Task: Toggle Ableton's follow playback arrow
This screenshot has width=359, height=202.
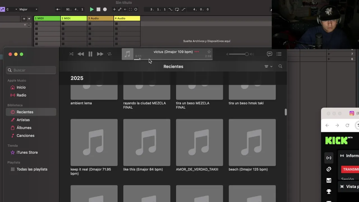Action: [58, 9]
